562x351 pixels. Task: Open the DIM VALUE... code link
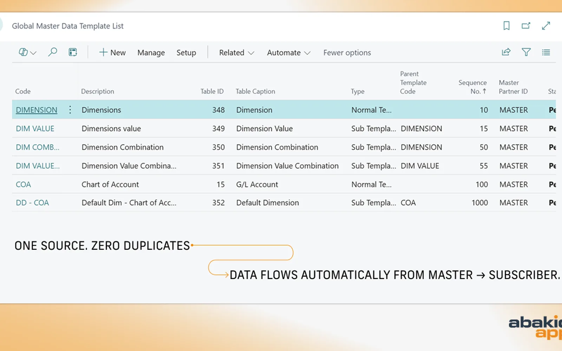click(x=38, y=166)
